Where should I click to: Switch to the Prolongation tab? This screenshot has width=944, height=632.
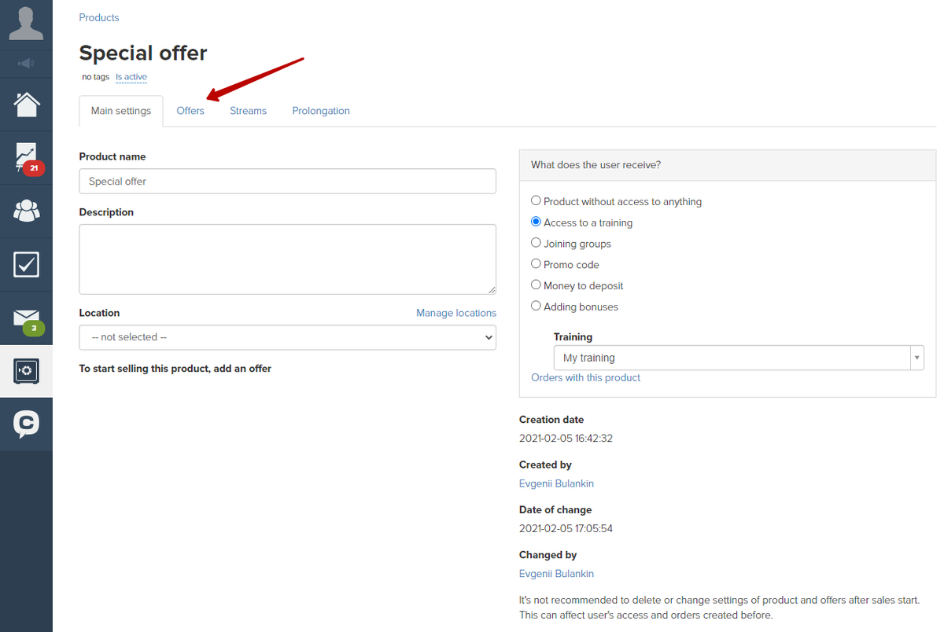click(x=321, y=111)
